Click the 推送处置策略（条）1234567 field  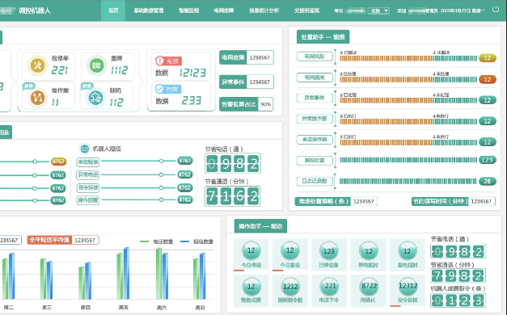pyautogui.click(x=336, y=201)
